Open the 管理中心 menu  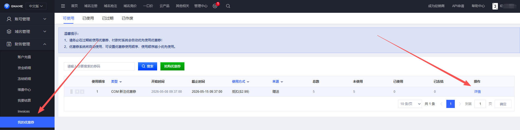(201, 6)
